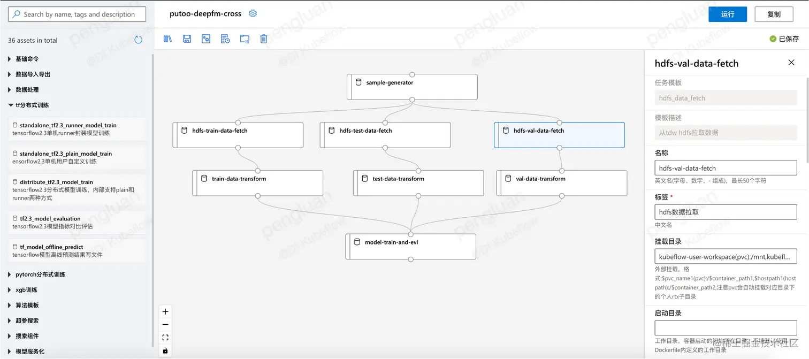Select the sample-generator node
The height and width of the screenshot is (359, 809).
pos(412,87)
